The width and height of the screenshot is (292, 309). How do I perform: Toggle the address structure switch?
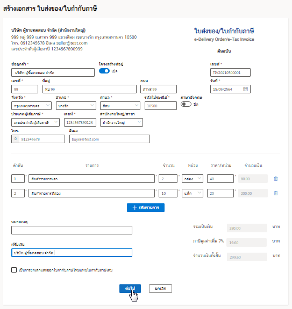pos(104,71)
